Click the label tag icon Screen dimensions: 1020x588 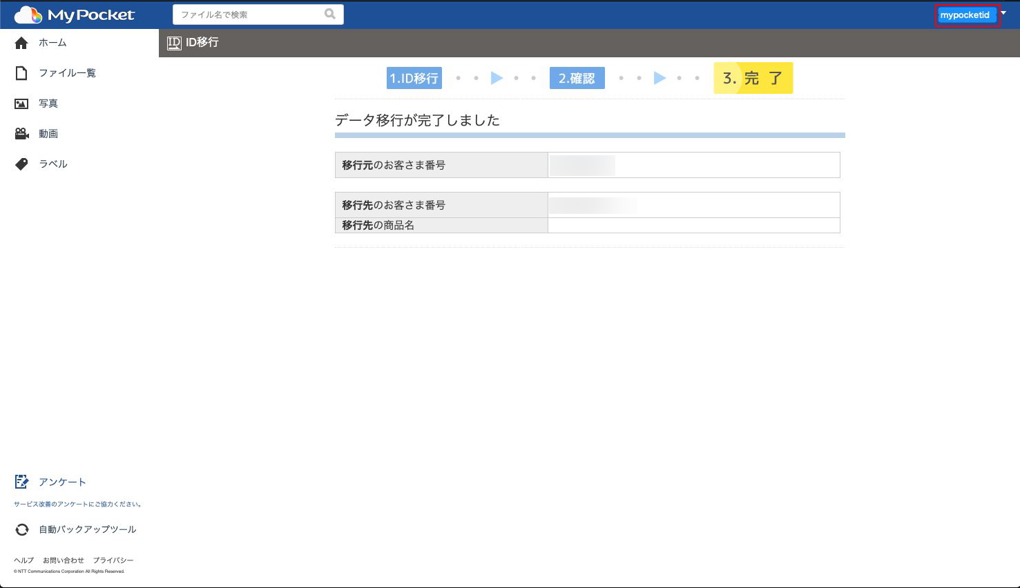pyautogui.click(x=21, y=164)
